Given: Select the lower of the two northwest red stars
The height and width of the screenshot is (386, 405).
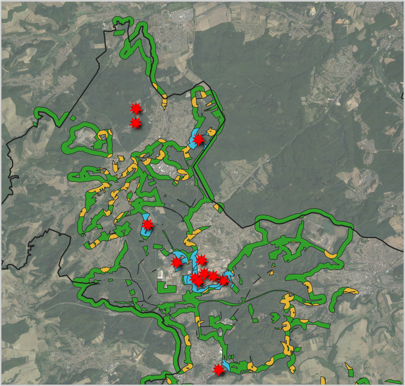Looking at the screenshot, I should point(136,123).
